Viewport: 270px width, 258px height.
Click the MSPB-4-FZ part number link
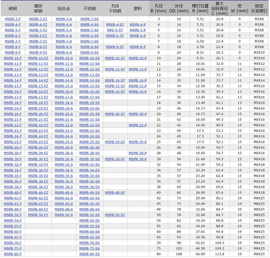tap(38, 25)
